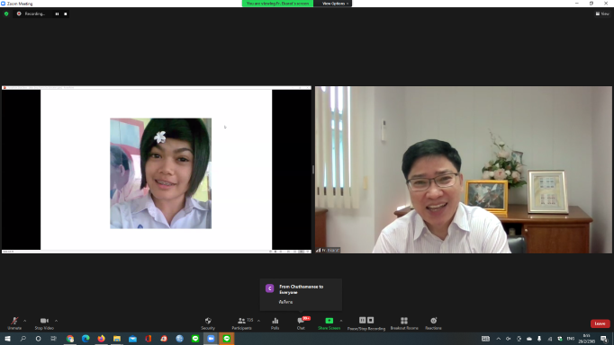Viewport: 614px width, 345px height.
Task: Click the green Share Screen button
Action: coord(329,323)
